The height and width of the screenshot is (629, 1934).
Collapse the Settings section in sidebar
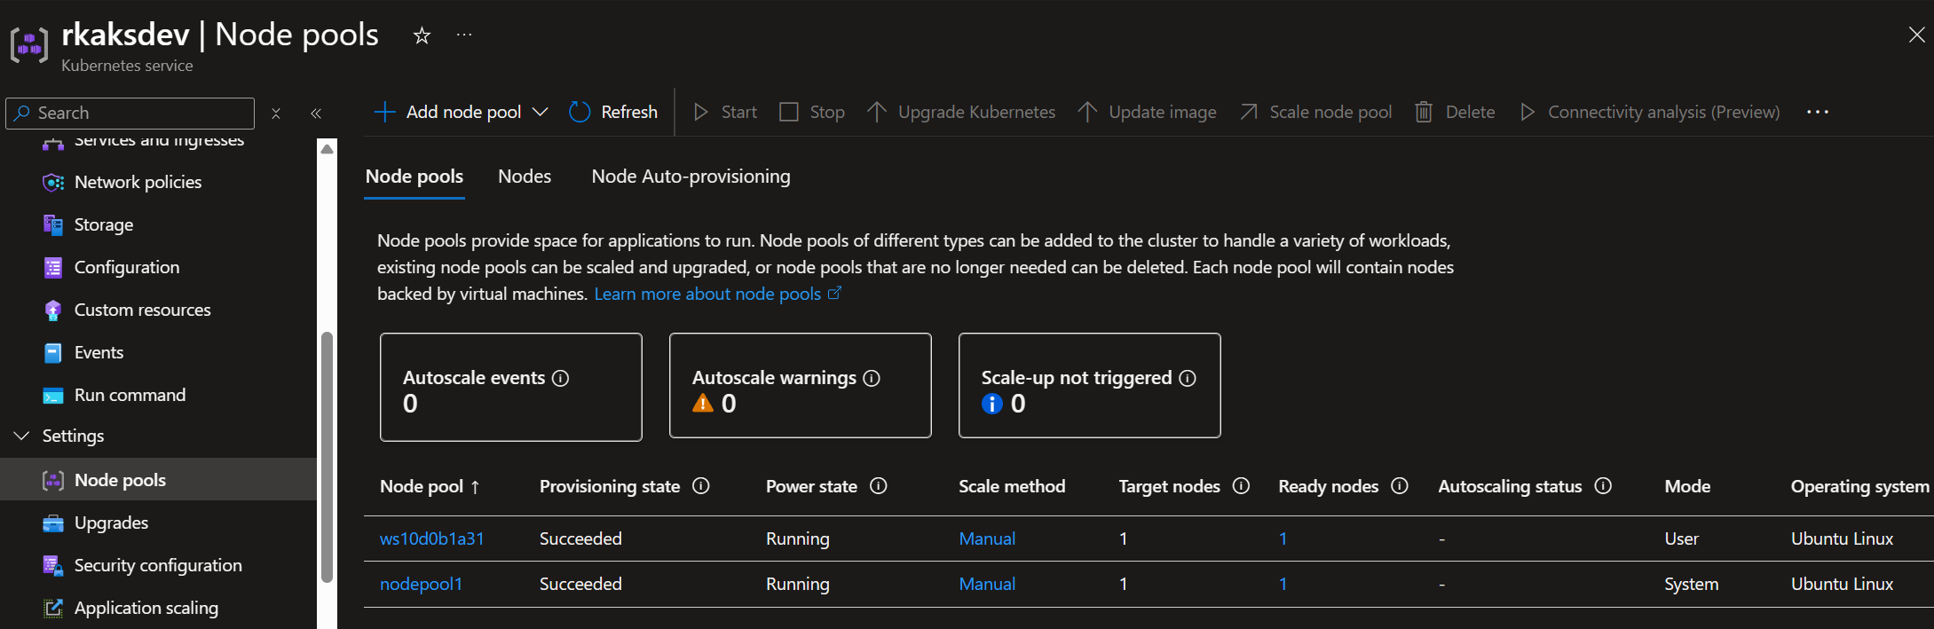coord(22,436)
